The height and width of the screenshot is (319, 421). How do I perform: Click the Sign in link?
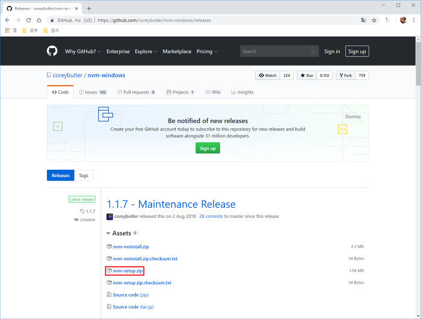coord(332,51)
